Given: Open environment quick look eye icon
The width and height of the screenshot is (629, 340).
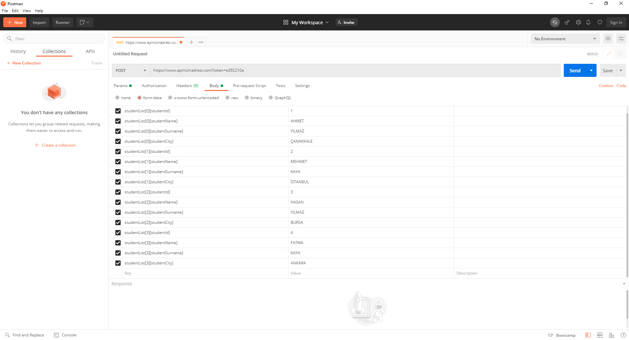Looking at the screenshot, I should point(608,39).
